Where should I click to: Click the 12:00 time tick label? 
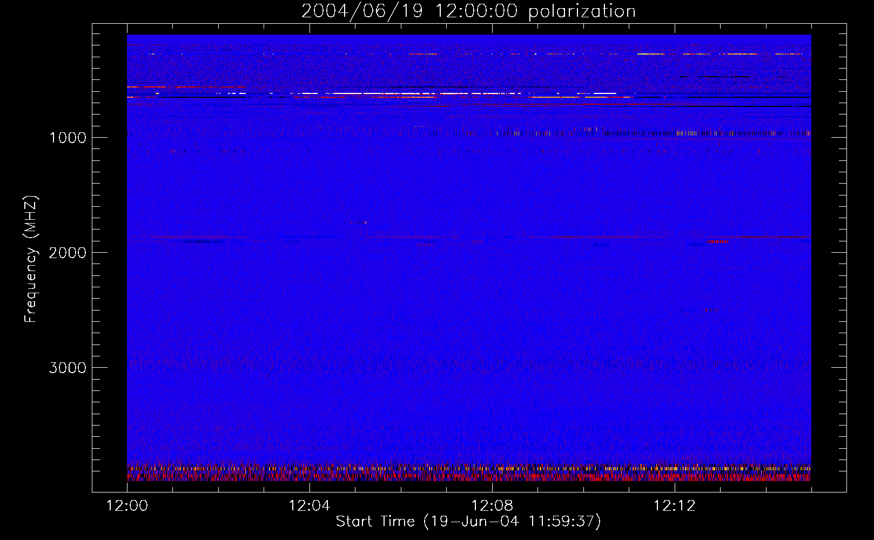pos(127,506)
